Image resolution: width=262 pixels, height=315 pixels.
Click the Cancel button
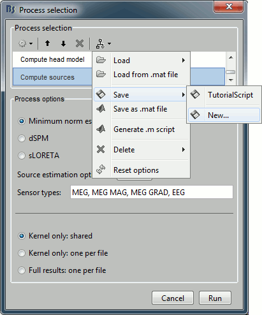pos(173,298)
